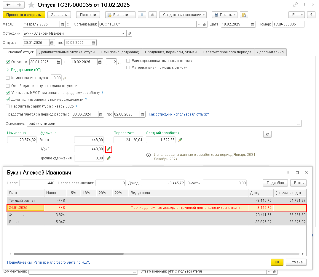Click the Записать button
The height and width of the screenshot is (277, 319).
coord(59,15)
